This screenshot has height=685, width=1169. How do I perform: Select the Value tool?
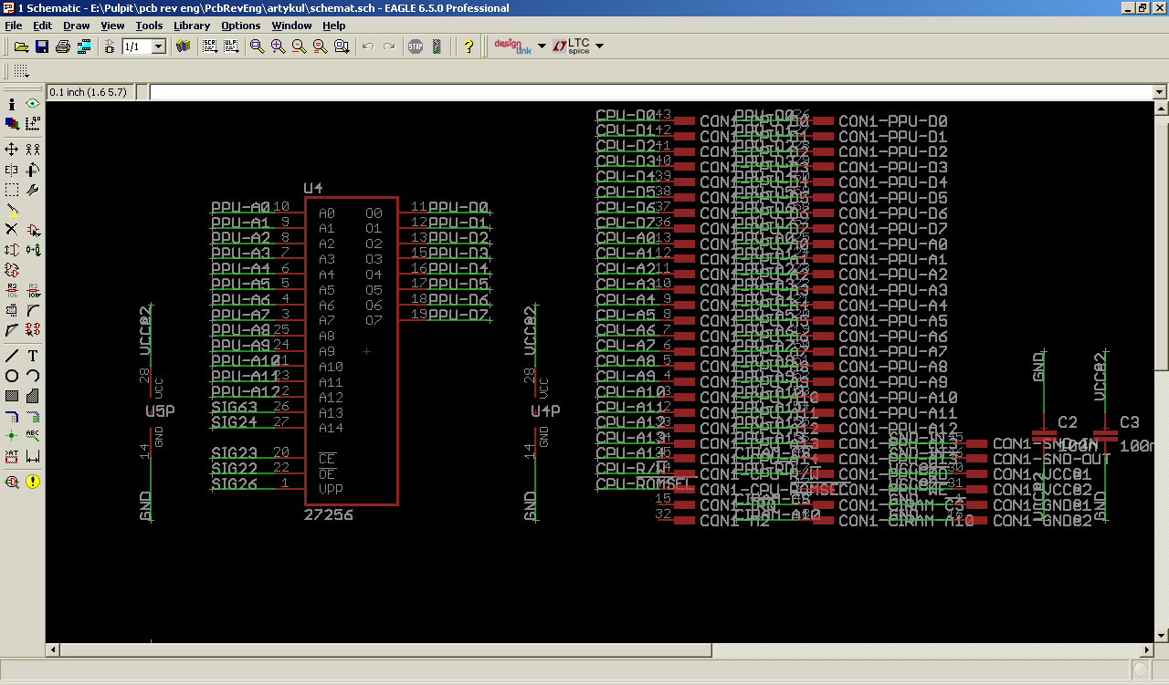pyautogui.click(x=33, y=291)
